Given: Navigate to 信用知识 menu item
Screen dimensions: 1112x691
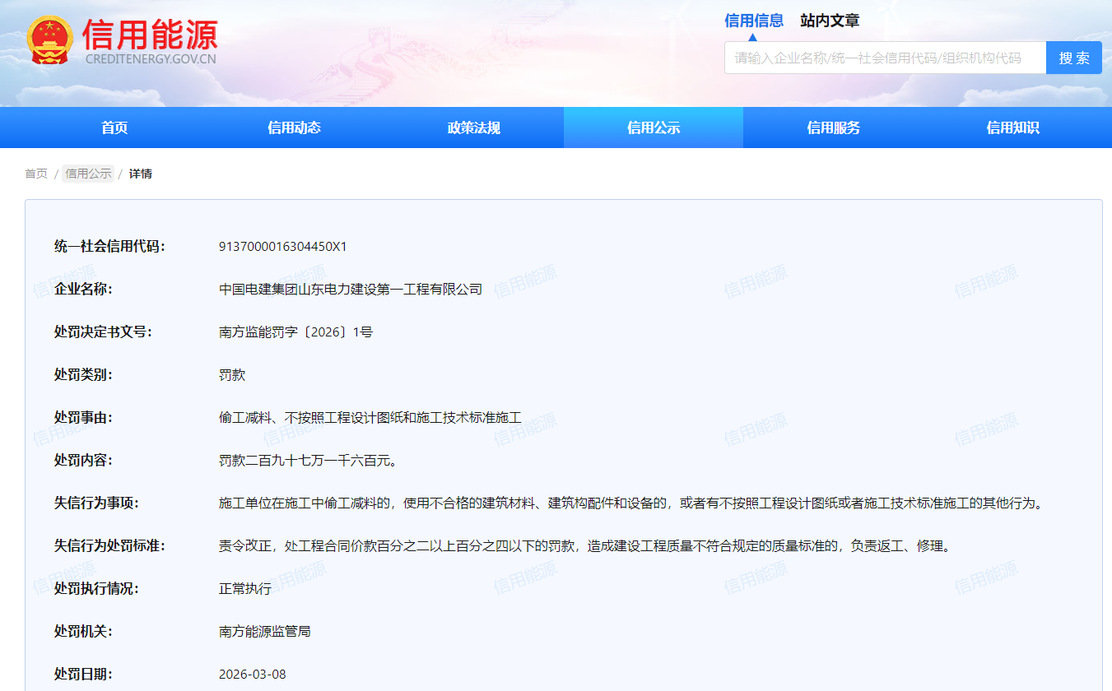Looking at the screenshot, I should point(1012,128).
